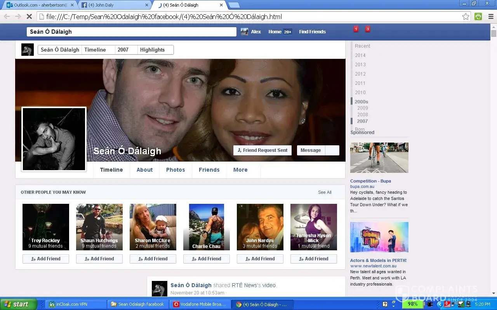Viewport: 497px width, 310px height.
Task: Open the Chrome menu icon
Action: pos(490,17)
